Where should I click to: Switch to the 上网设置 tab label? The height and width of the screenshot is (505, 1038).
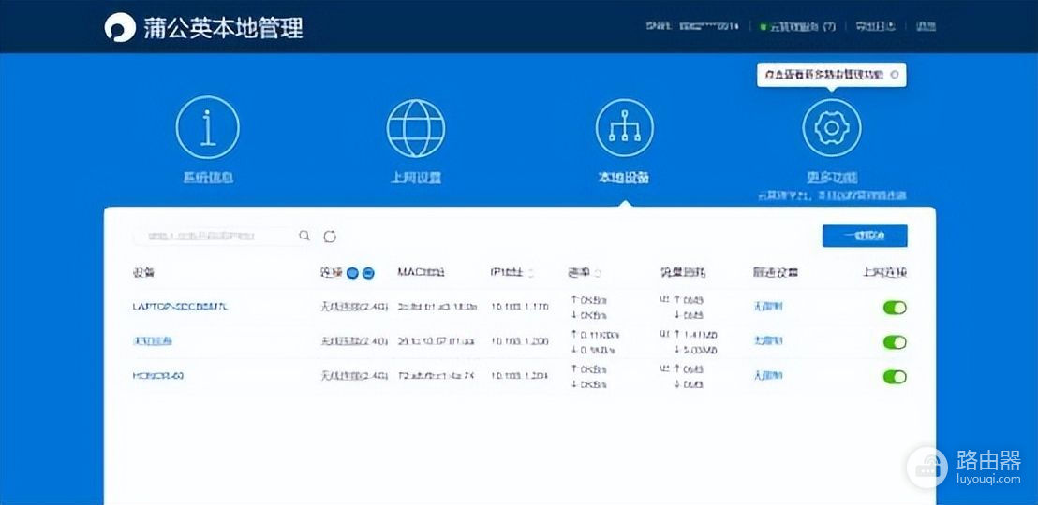[416, 177]
